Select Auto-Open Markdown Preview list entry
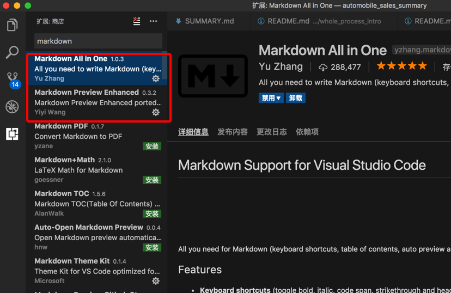Screen dimensions: 451x293 click(x=96, y=237)
